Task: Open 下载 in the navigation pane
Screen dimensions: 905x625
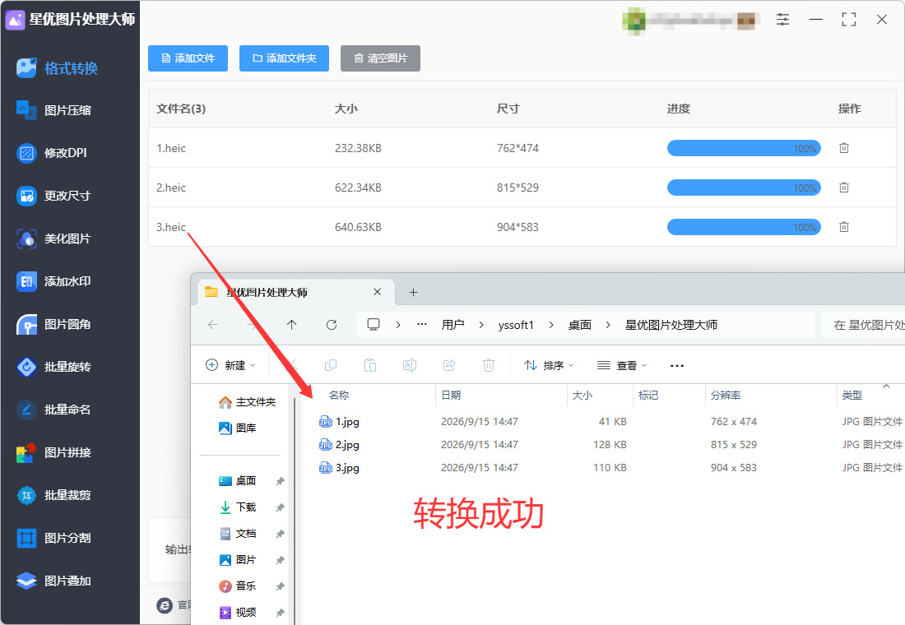Action: coord(237,507)
